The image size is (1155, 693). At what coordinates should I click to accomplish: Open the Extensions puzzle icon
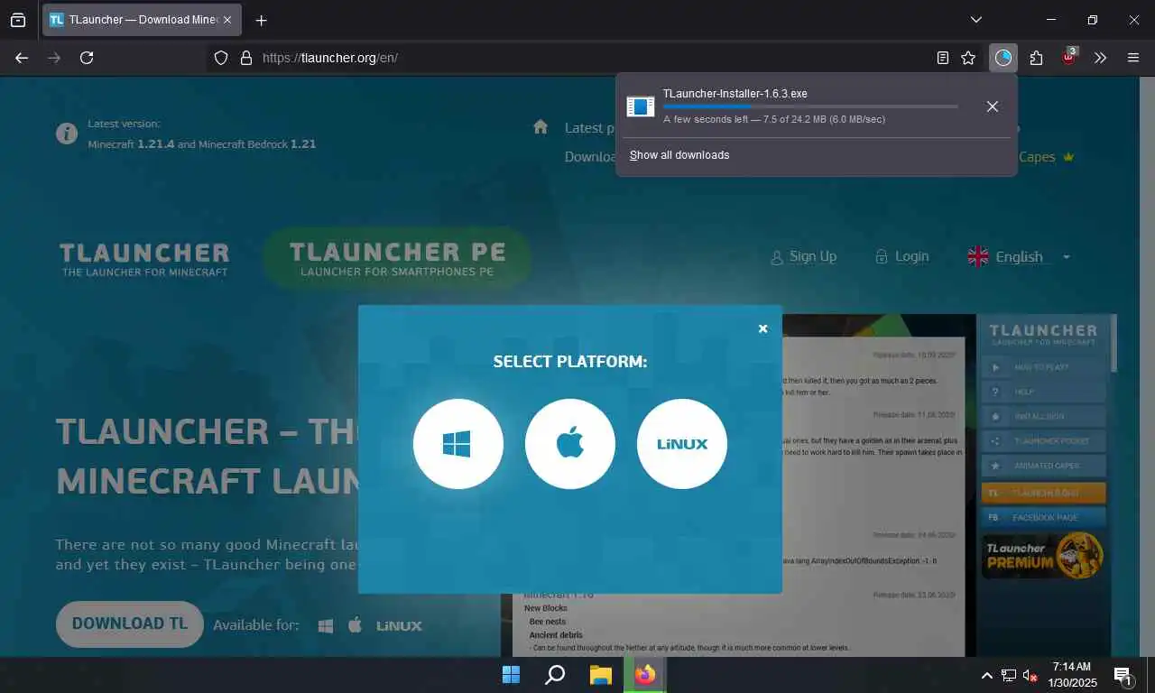pos(1036,58)
